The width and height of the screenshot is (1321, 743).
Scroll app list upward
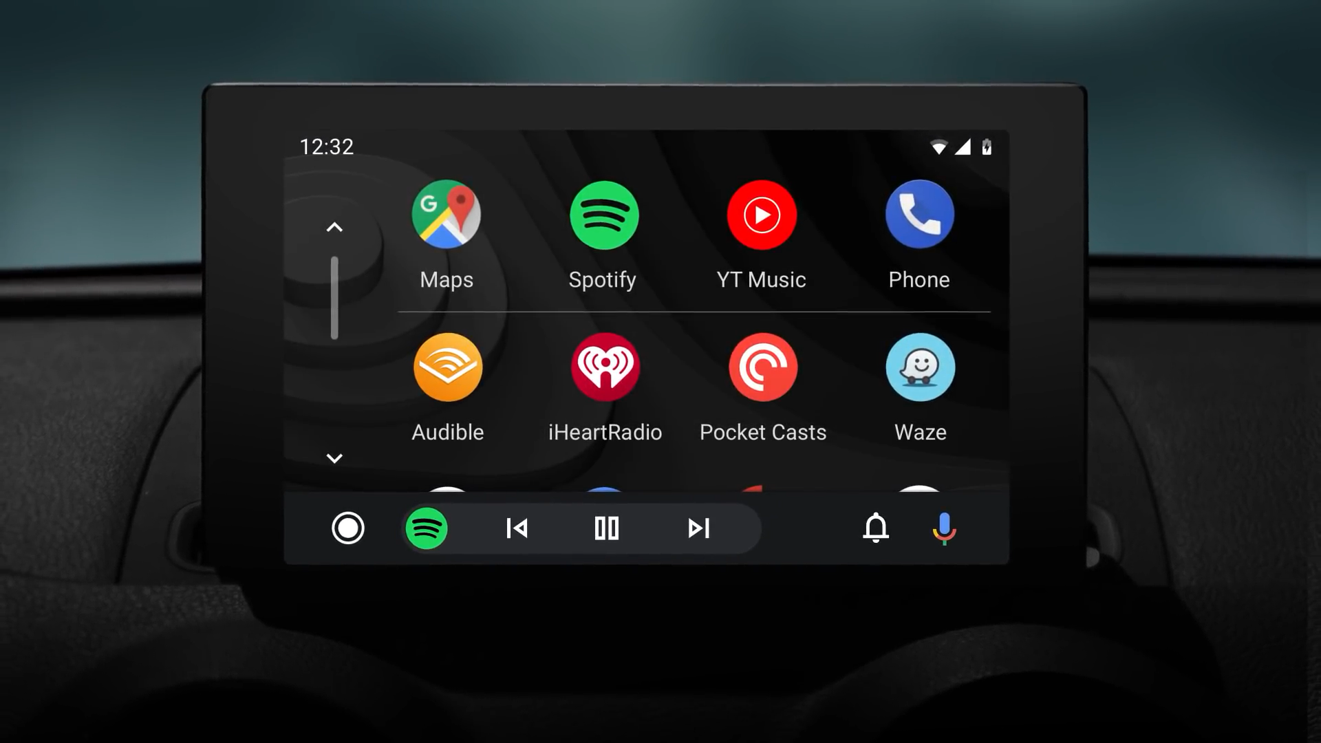[334, 227]
